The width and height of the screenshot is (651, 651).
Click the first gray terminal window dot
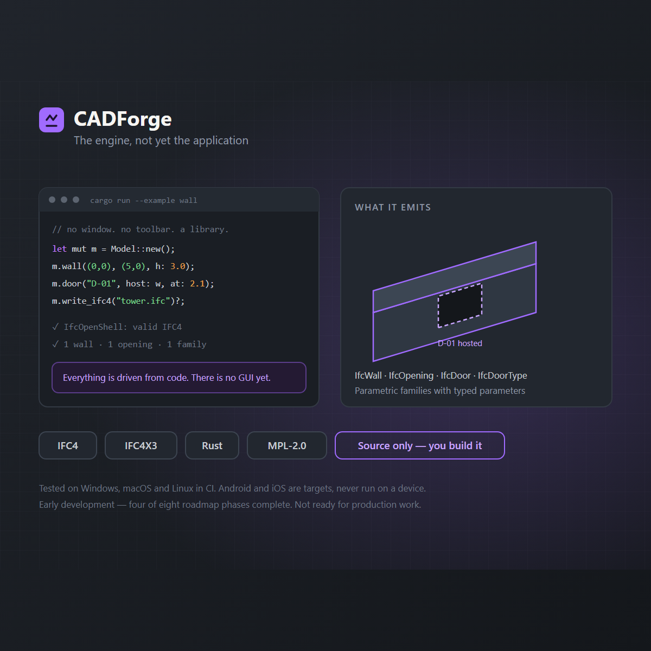(52, 200)
